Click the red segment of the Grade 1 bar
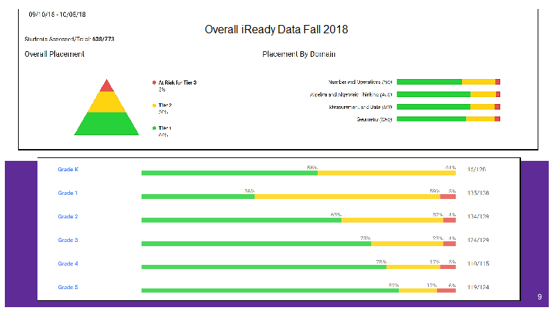 [x=447, y=197]
